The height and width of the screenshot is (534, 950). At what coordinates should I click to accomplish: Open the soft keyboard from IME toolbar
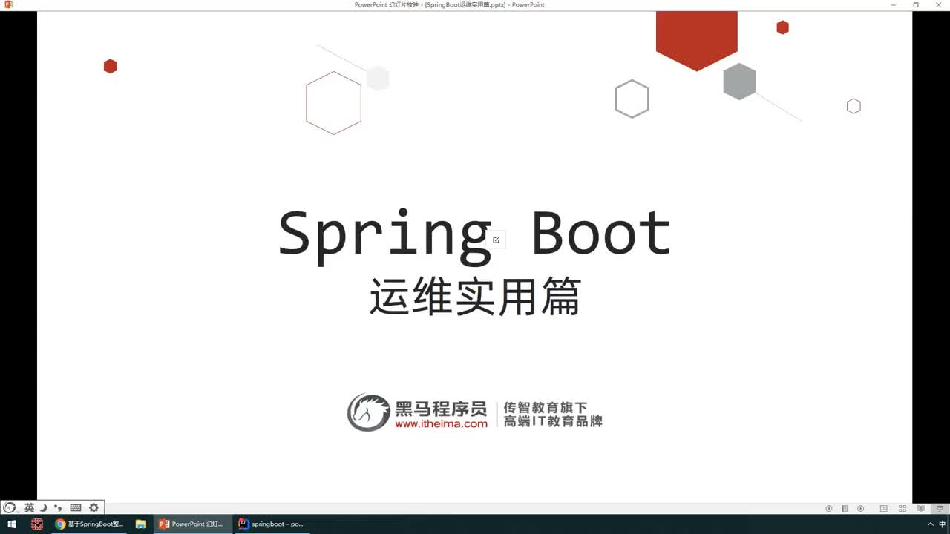pos(76,508)
